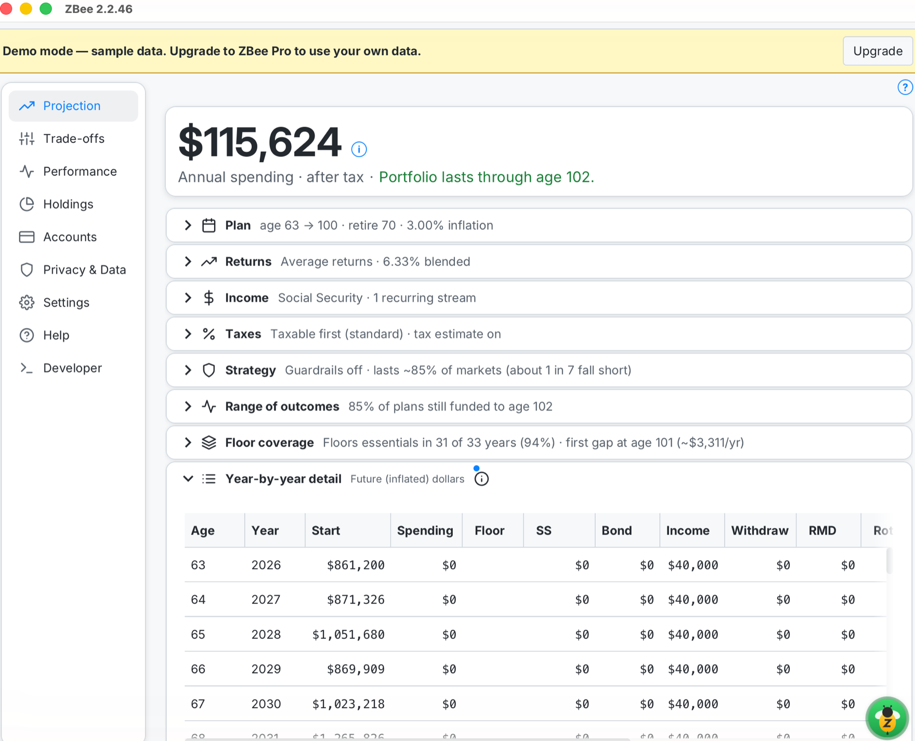Image resolution: width=915 pixels, height=741 pixels.
Task: Click the Start column header
Action: pyautogui.click(x=348, y=531)
